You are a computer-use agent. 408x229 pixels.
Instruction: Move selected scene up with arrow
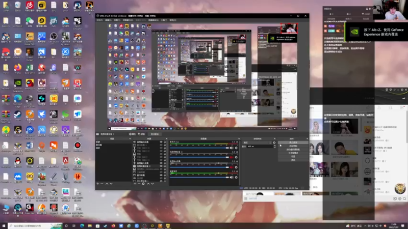click(107, 184)
